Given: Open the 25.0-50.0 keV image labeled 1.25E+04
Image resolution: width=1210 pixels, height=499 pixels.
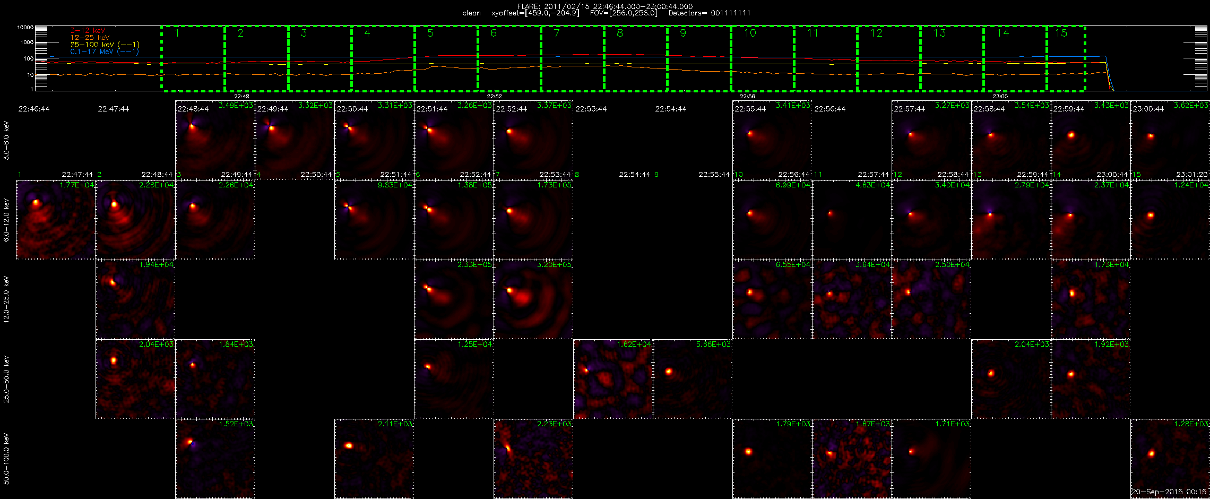Looking at the screenshot, I should 454,379.
